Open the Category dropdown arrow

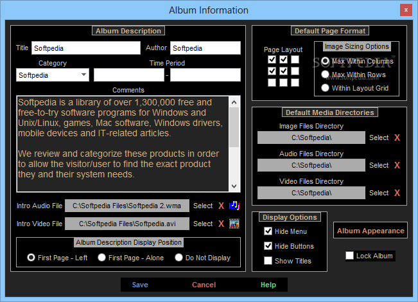[83, 75]
